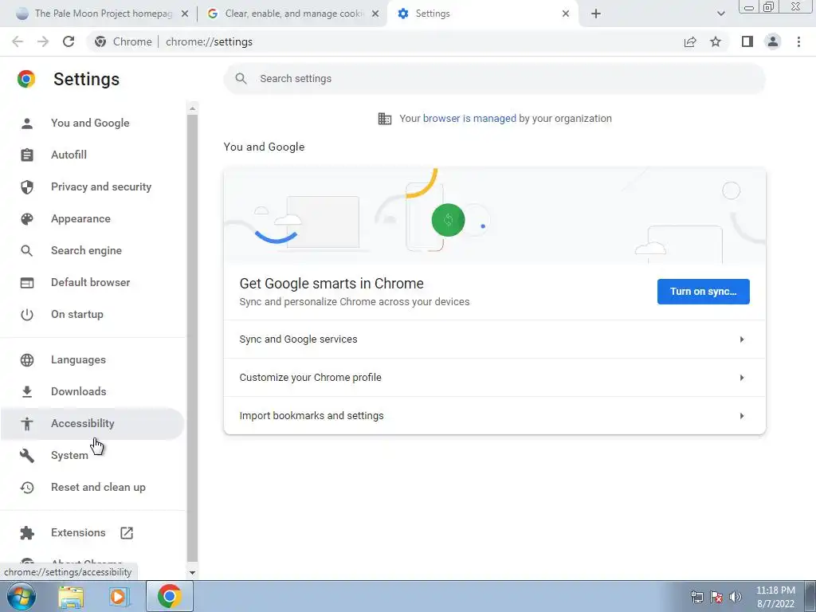This screenshot has width=816, height=612.
Task: Open Default browser settings section
Action: point(92,283)
